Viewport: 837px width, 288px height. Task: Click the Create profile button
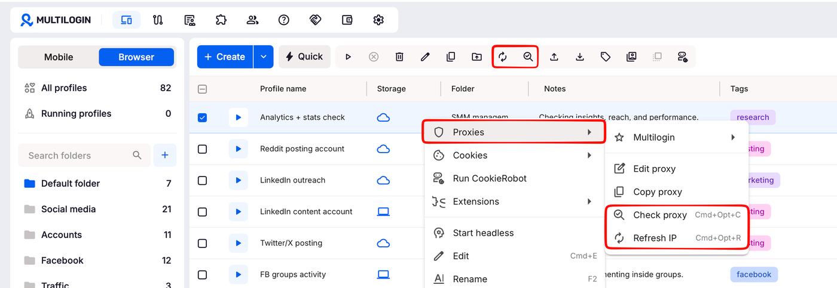(x=225, y=57)
